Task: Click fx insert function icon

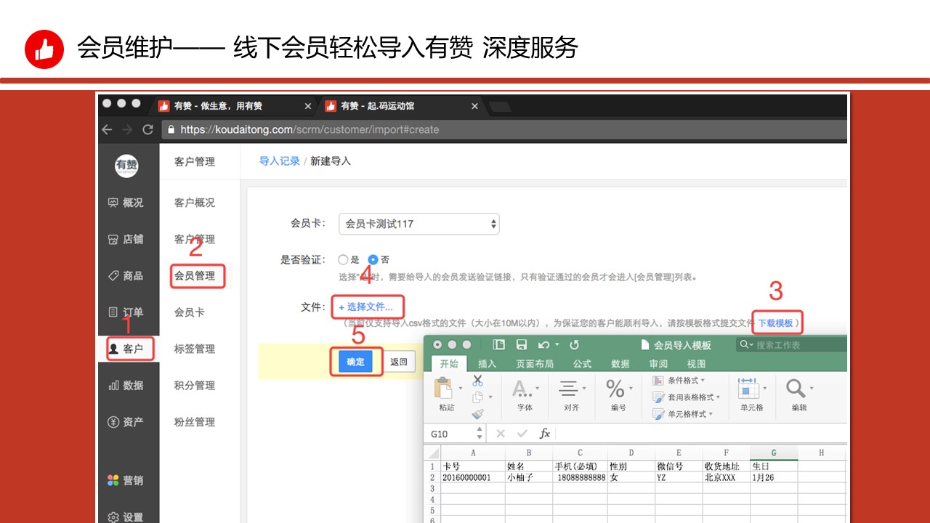Action: coord(545,434)
